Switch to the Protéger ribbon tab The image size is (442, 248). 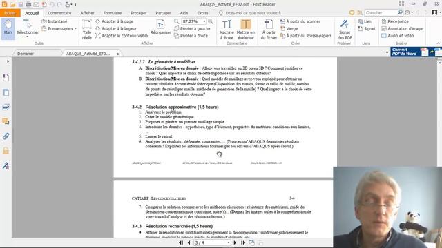[x=138, y=13]
